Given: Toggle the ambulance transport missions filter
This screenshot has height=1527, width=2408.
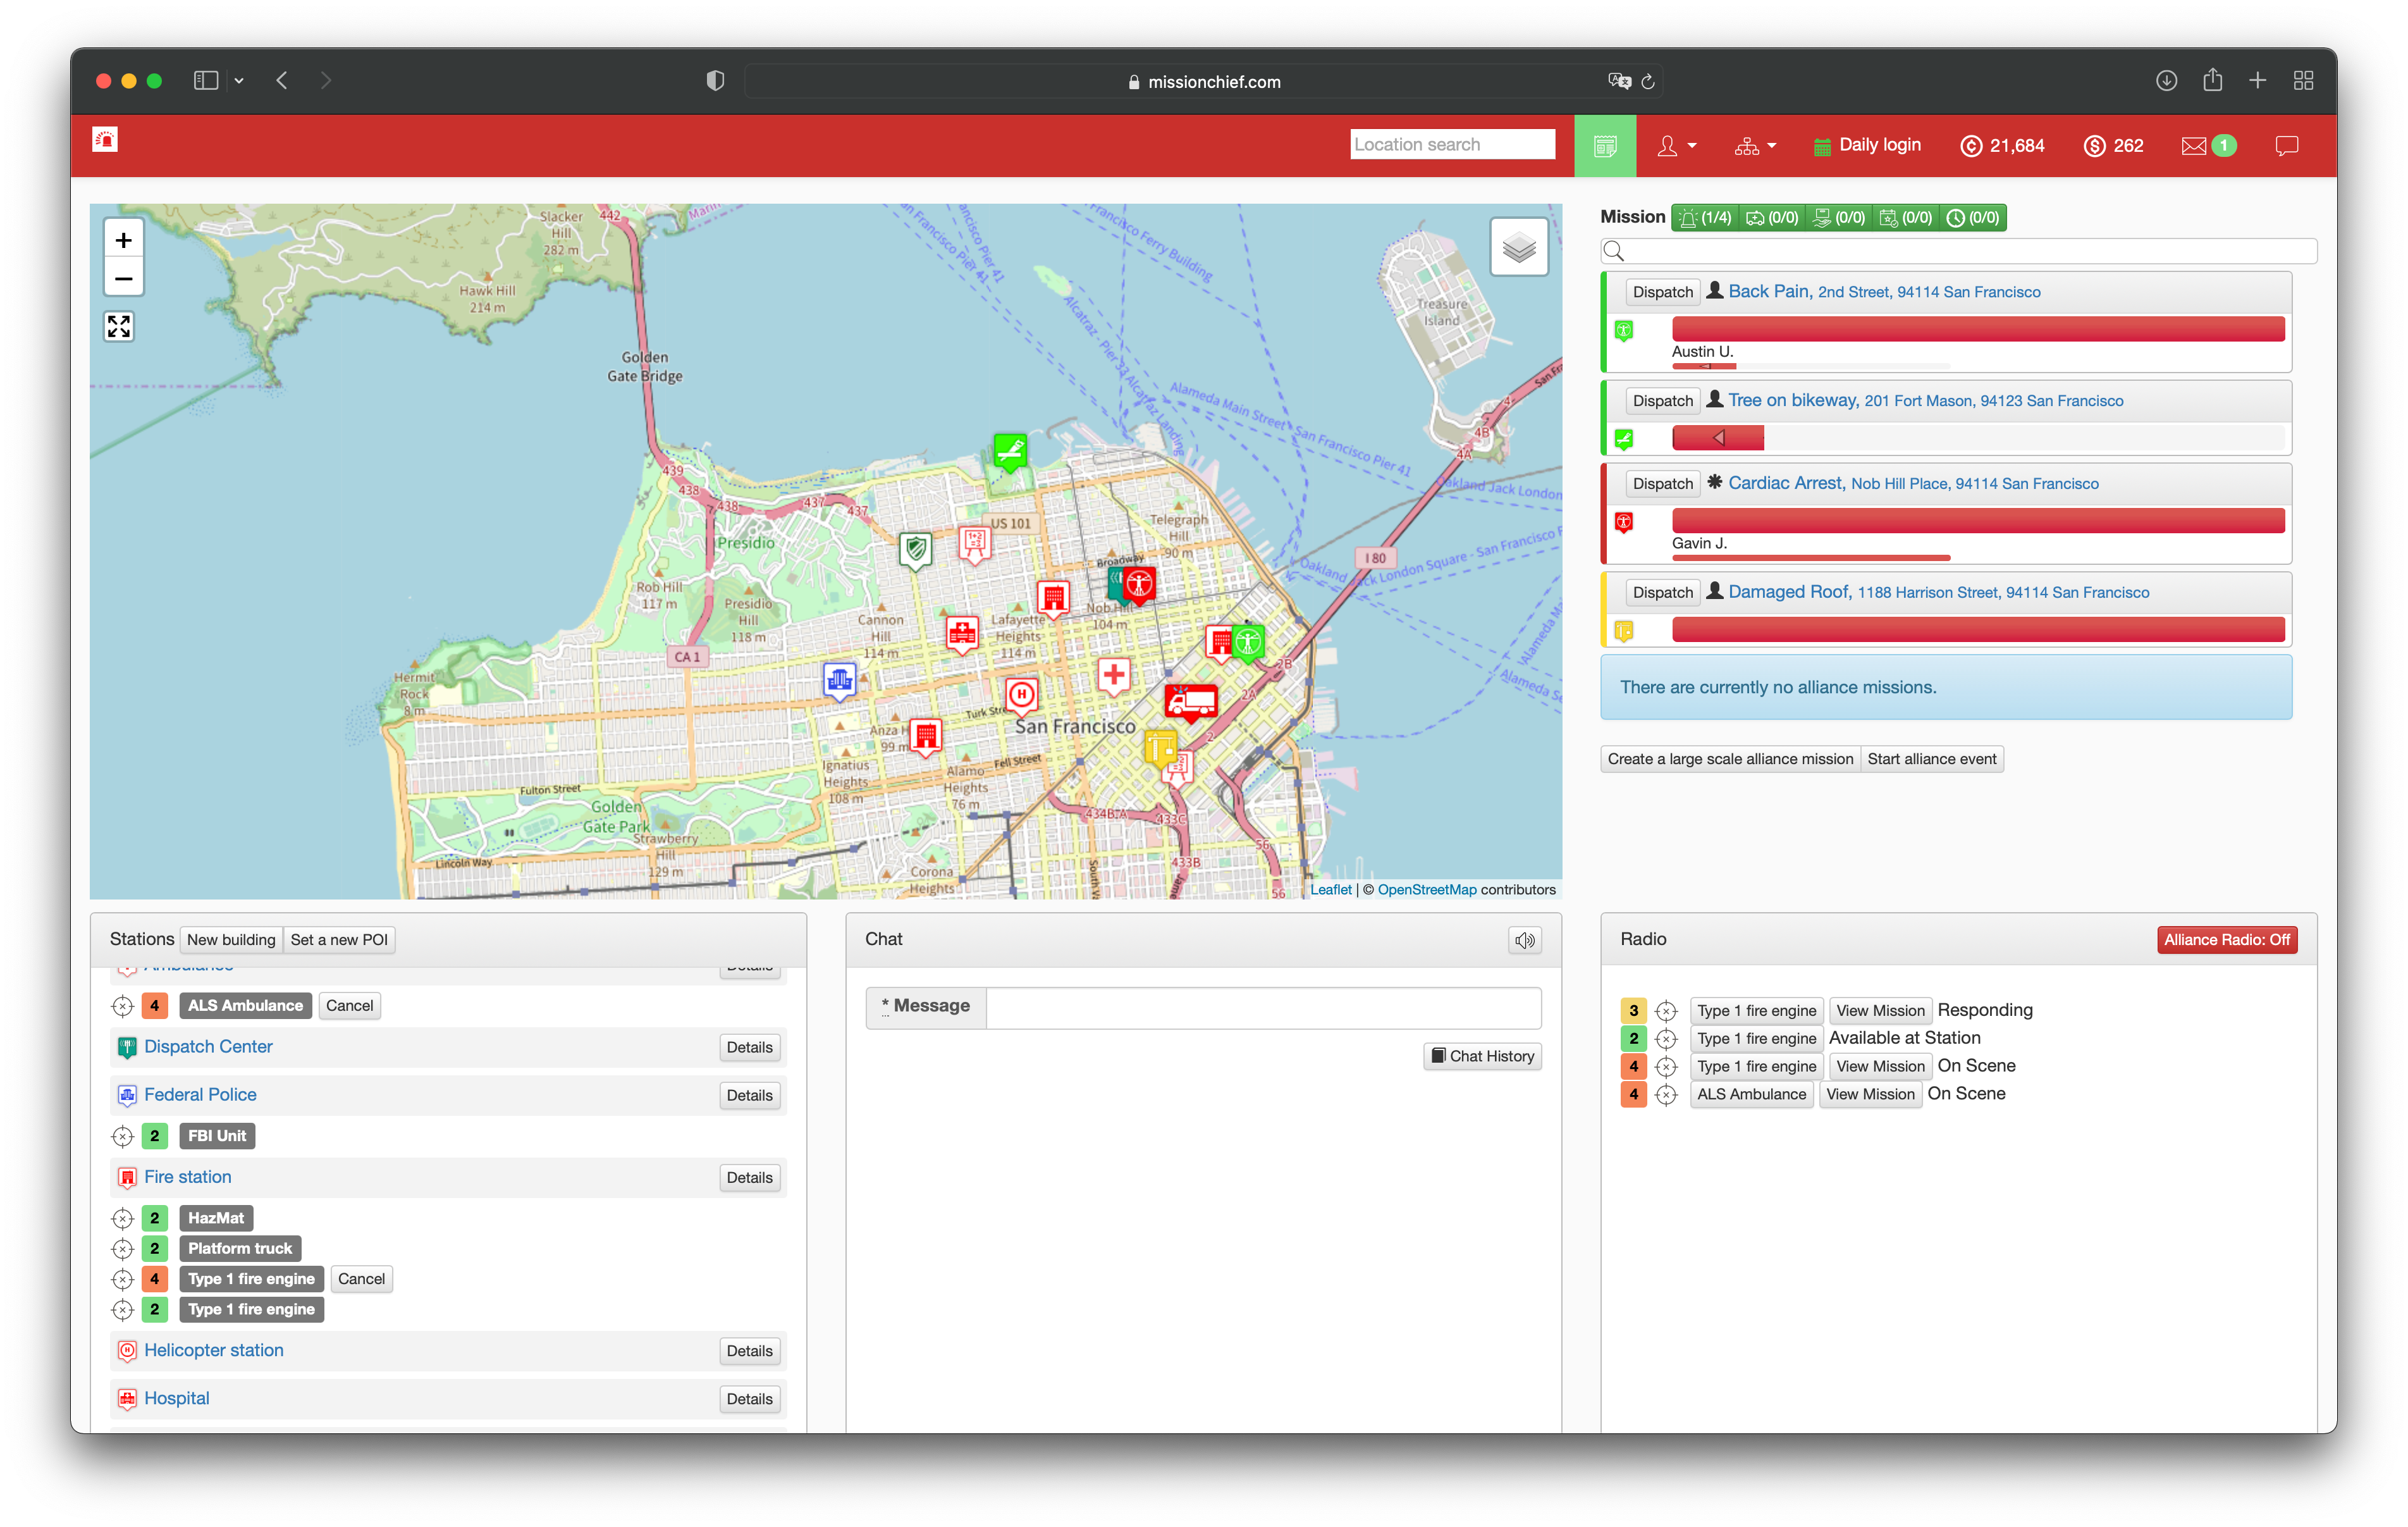Looking at the screenshot, I should pos(1771,217).
